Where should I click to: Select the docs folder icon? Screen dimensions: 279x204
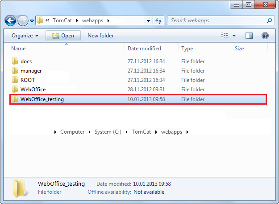(15, 61)
